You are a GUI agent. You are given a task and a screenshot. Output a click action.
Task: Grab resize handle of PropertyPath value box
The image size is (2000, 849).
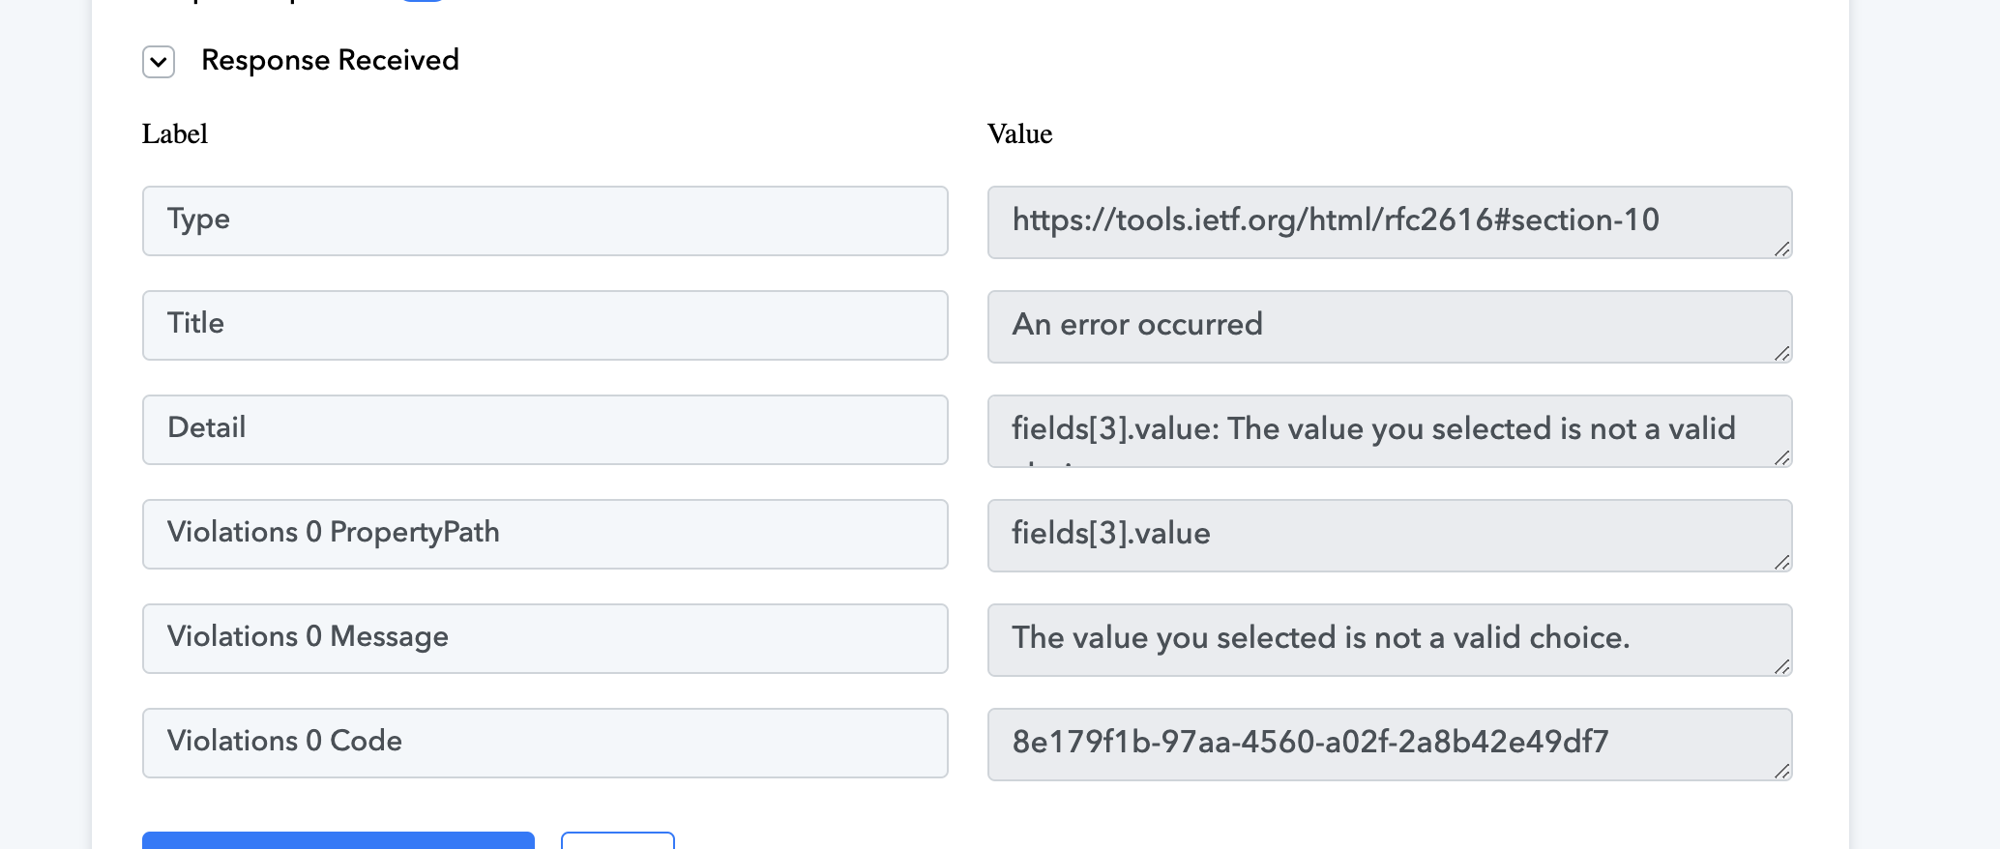(x=1782, y=563)
